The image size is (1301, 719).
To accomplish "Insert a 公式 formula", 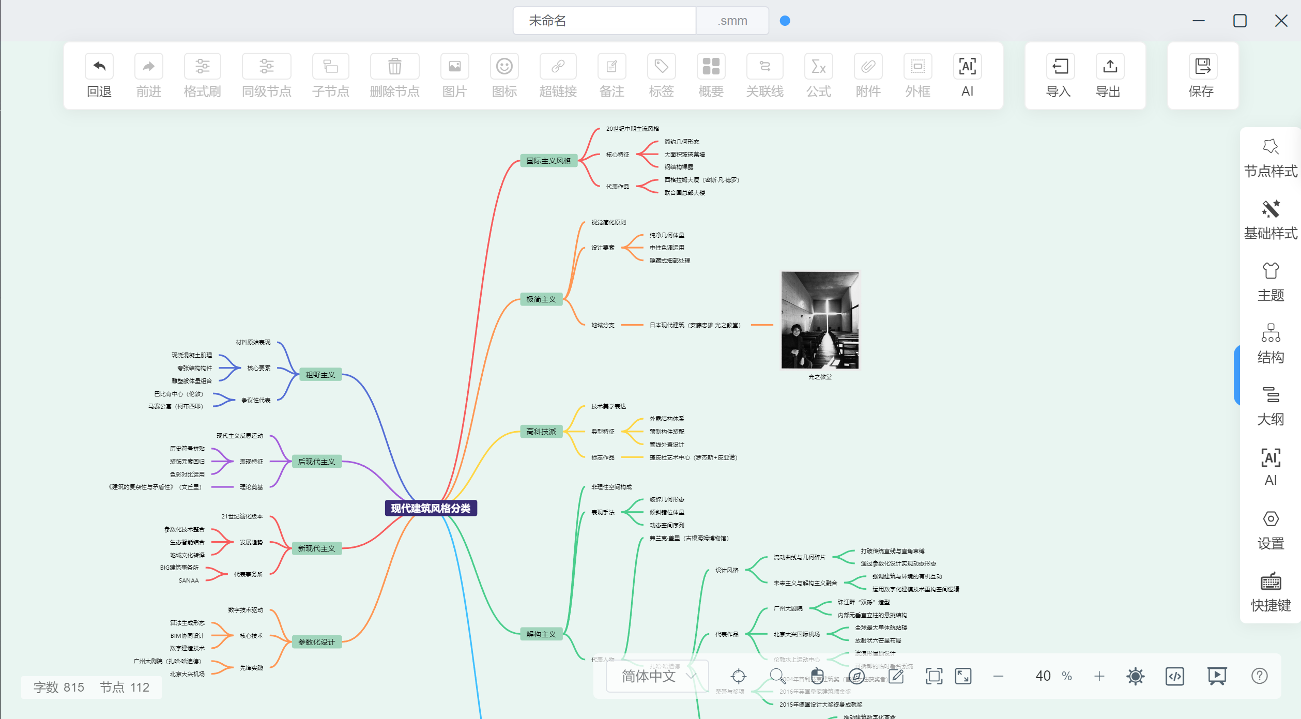I will click(818, 75).
